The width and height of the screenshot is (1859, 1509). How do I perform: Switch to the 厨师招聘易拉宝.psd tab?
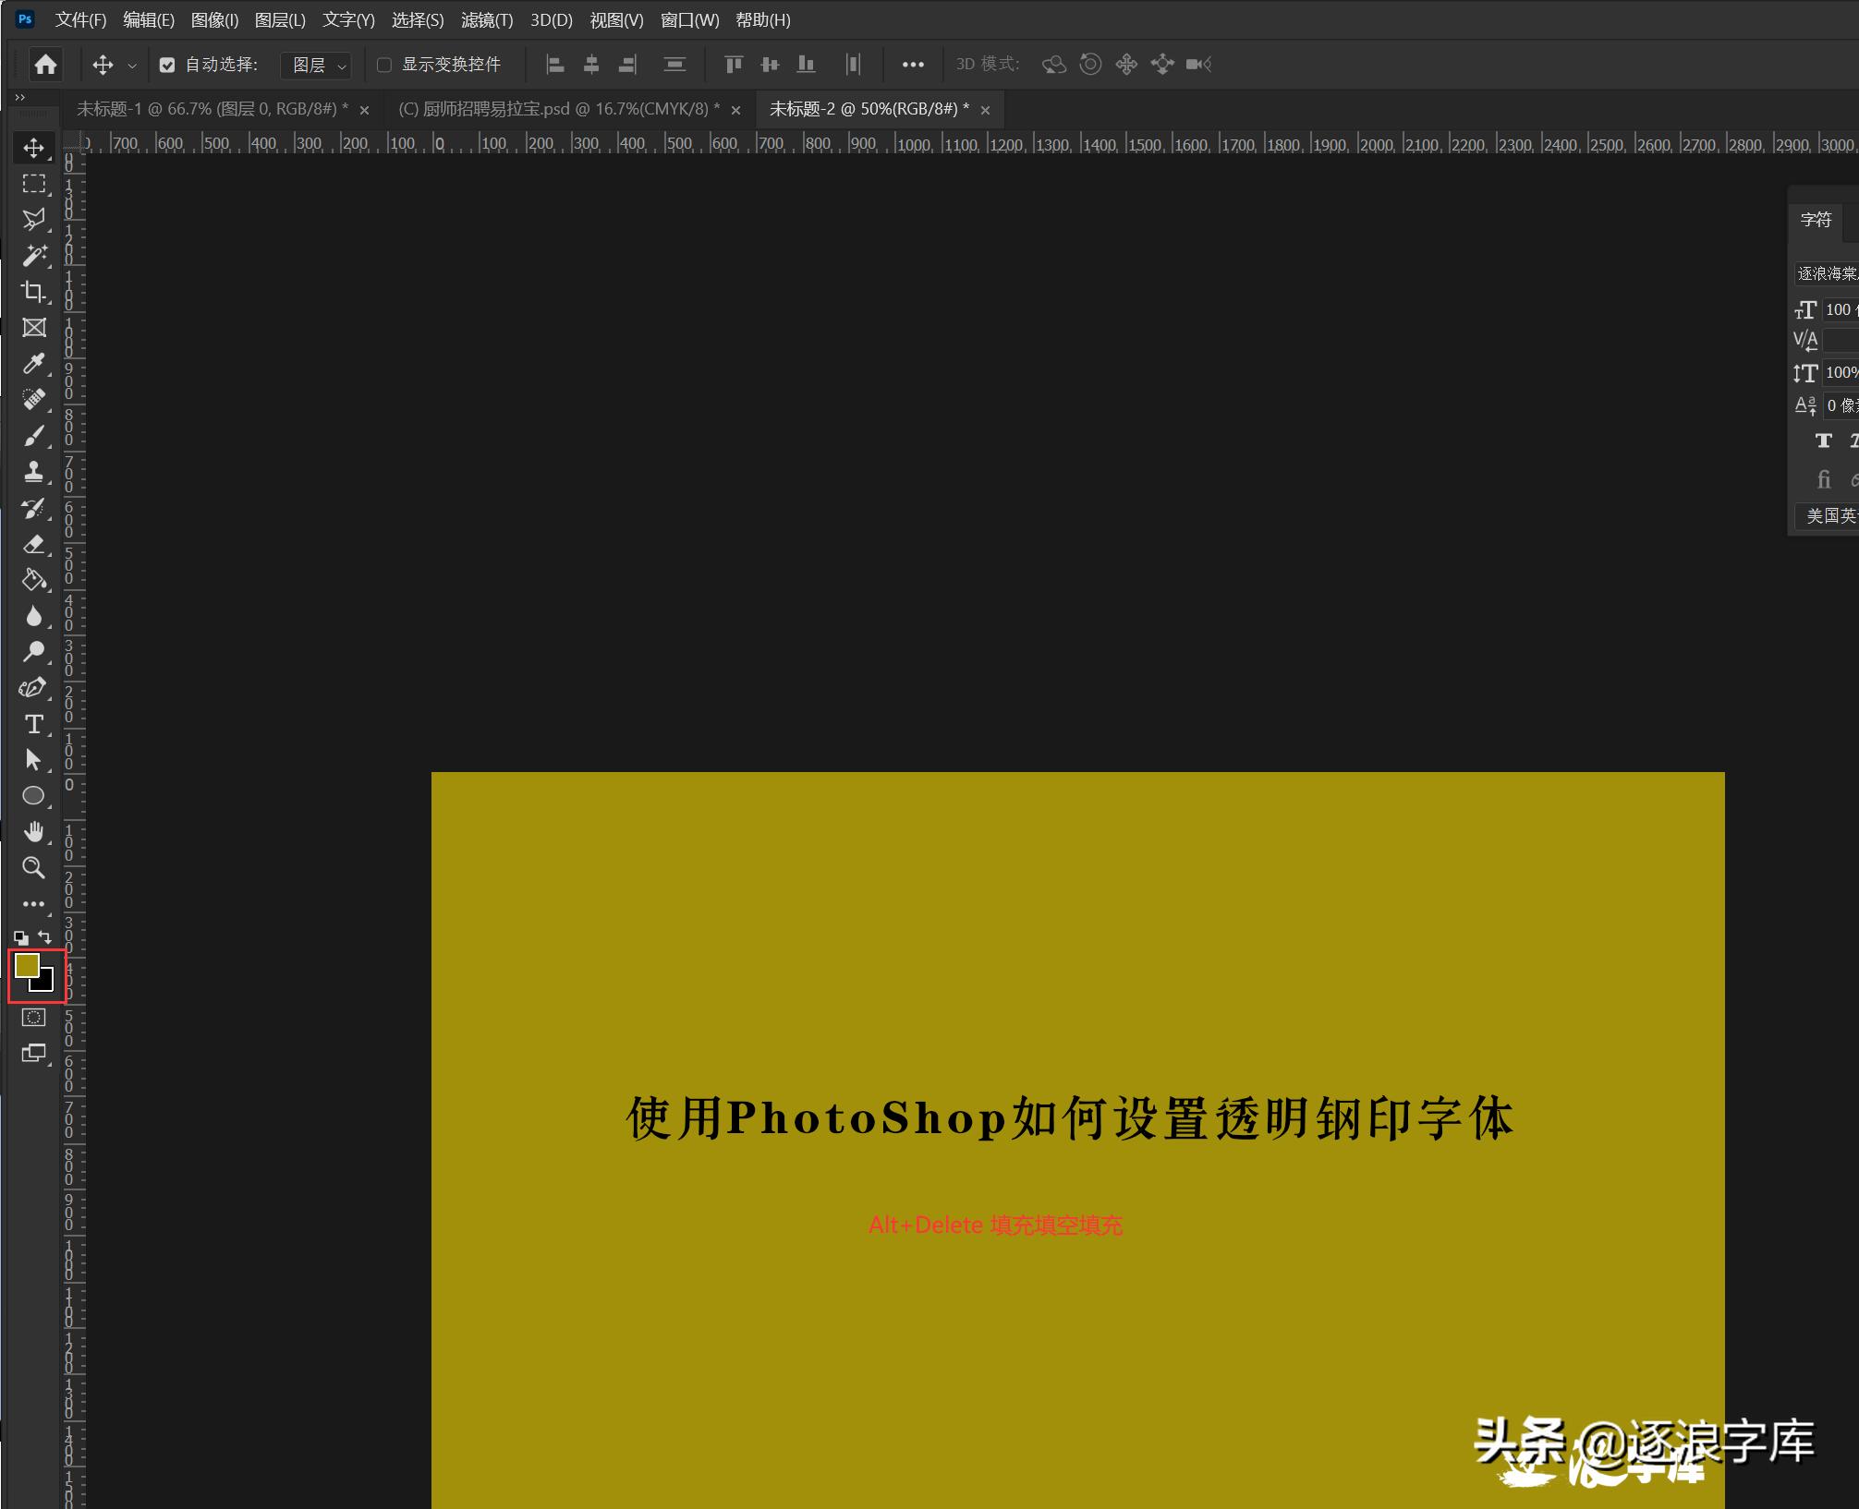pos(559,109)
